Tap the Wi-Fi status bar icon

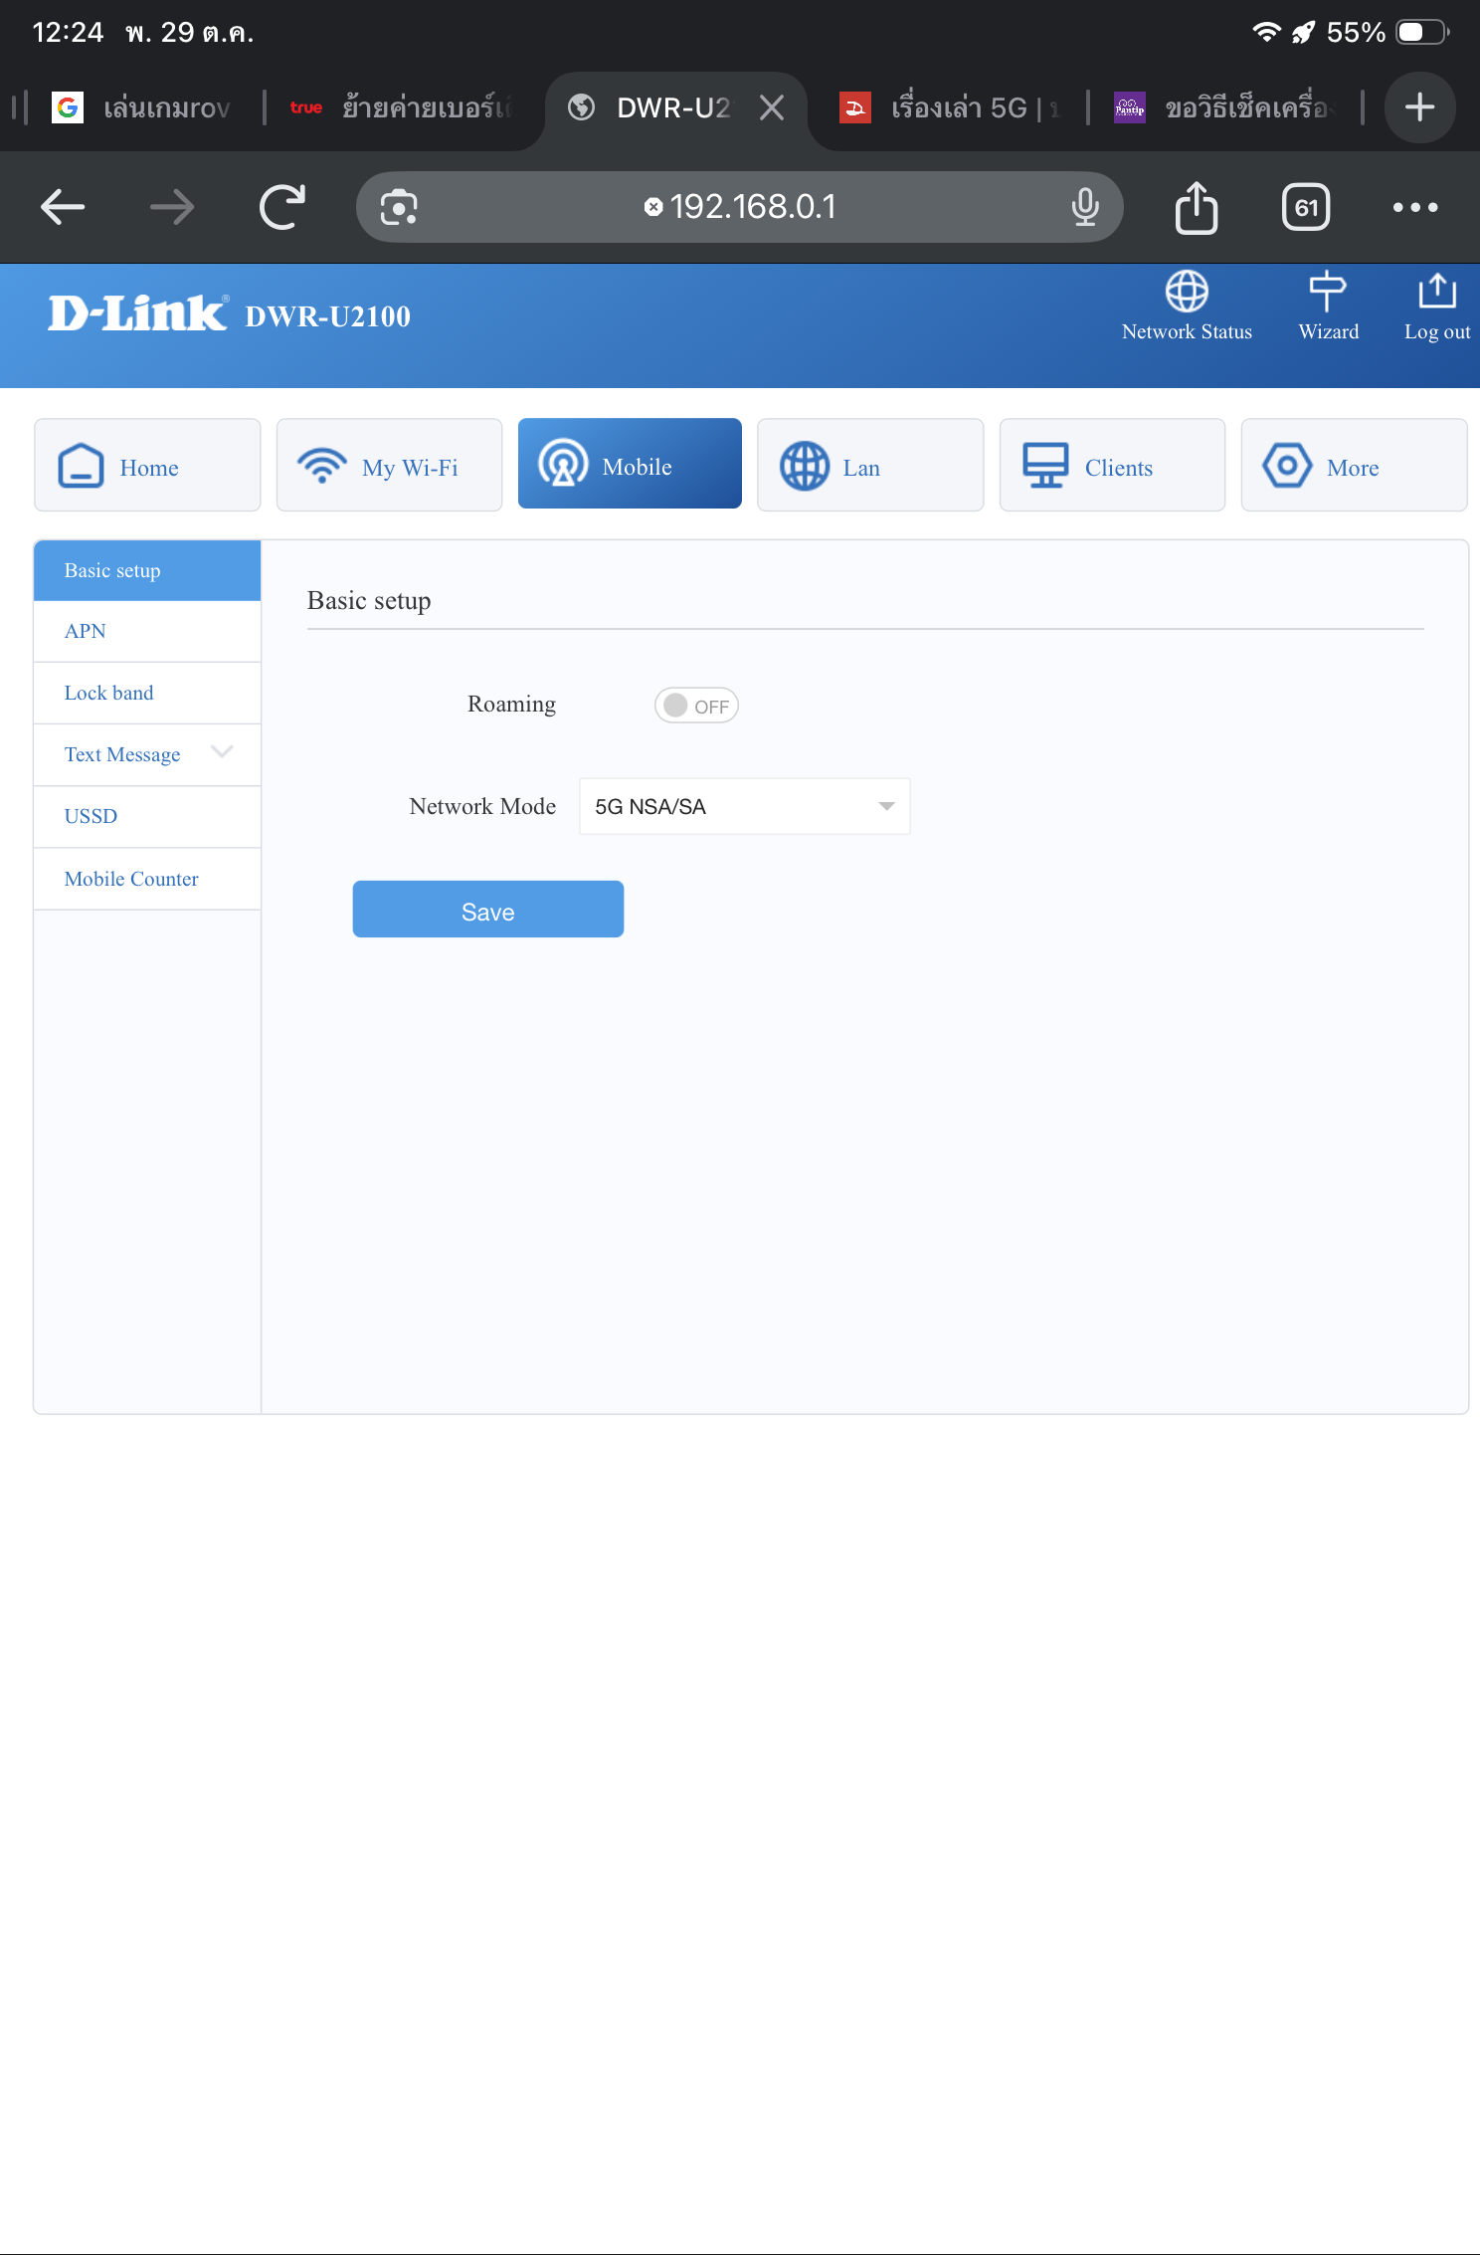click(1266, 32)
